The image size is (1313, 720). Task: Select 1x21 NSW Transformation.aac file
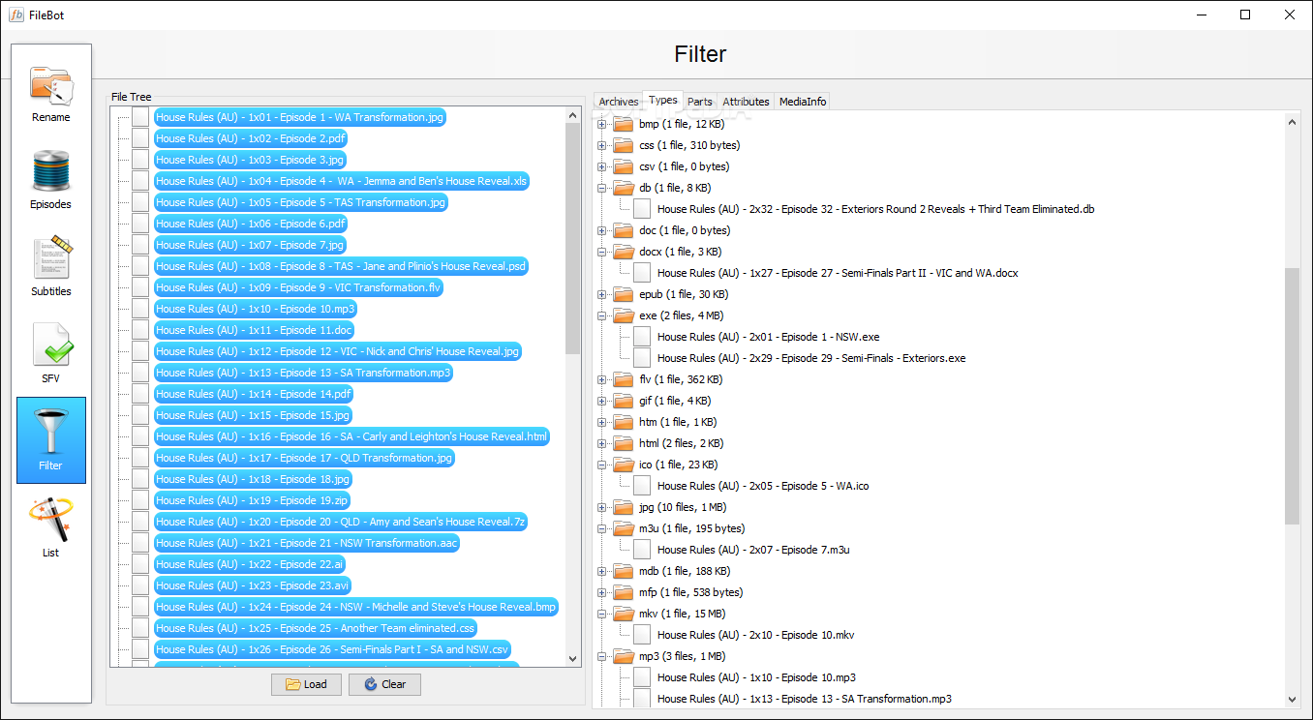[306, 543]
